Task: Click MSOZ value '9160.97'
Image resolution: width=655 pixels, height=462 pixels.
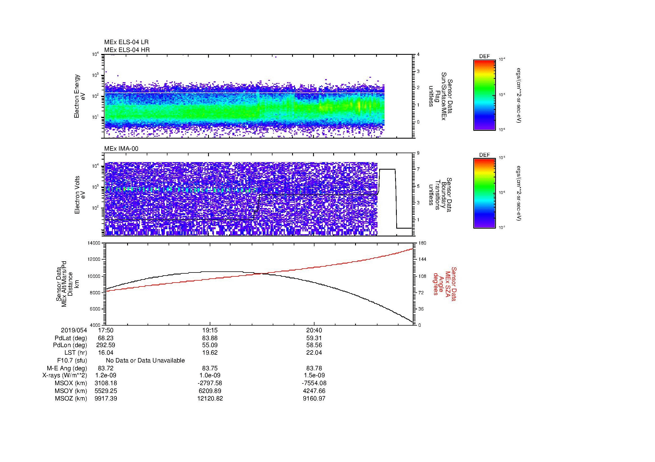Action: [314, 399]
